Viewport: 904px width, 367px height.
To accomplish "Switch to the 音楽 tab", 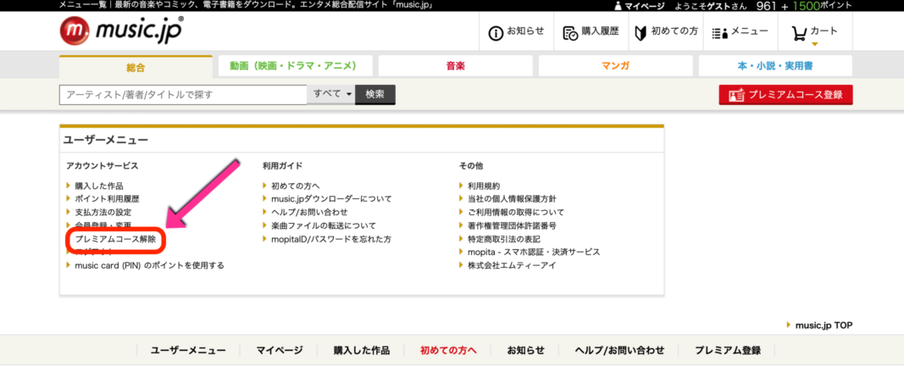I will pos(455,66).
